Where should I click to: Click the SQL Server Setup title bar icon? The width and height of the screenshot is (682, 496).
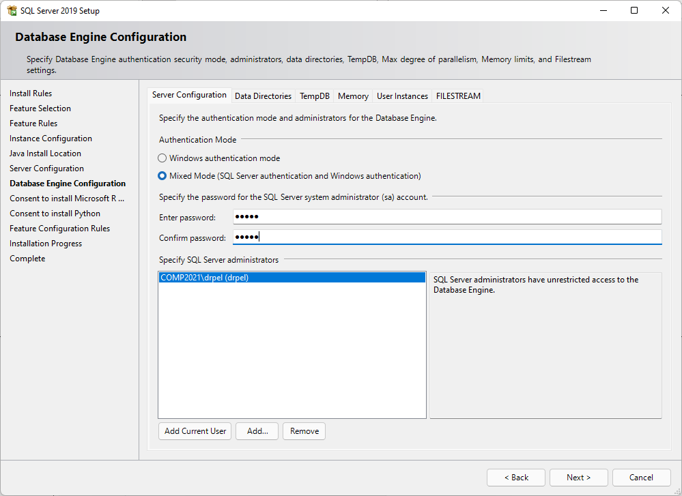[12, 10]
